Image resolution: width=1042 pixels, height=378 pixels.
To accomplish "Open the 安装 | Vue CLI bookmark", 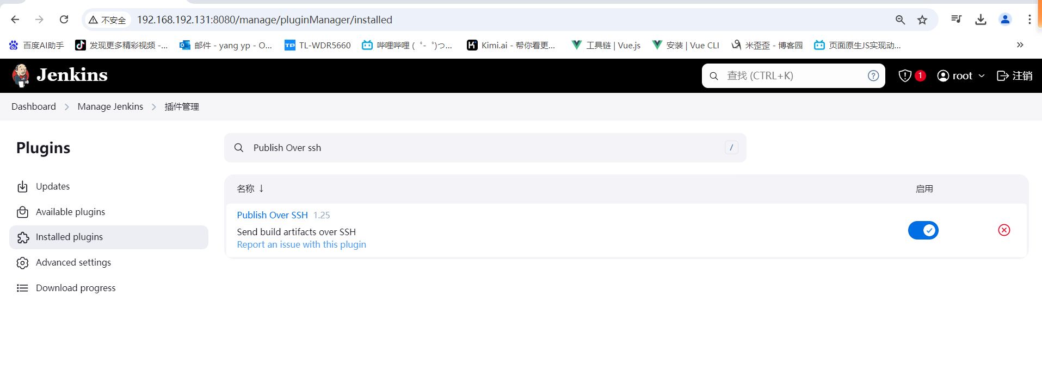I will pos(686,45).
